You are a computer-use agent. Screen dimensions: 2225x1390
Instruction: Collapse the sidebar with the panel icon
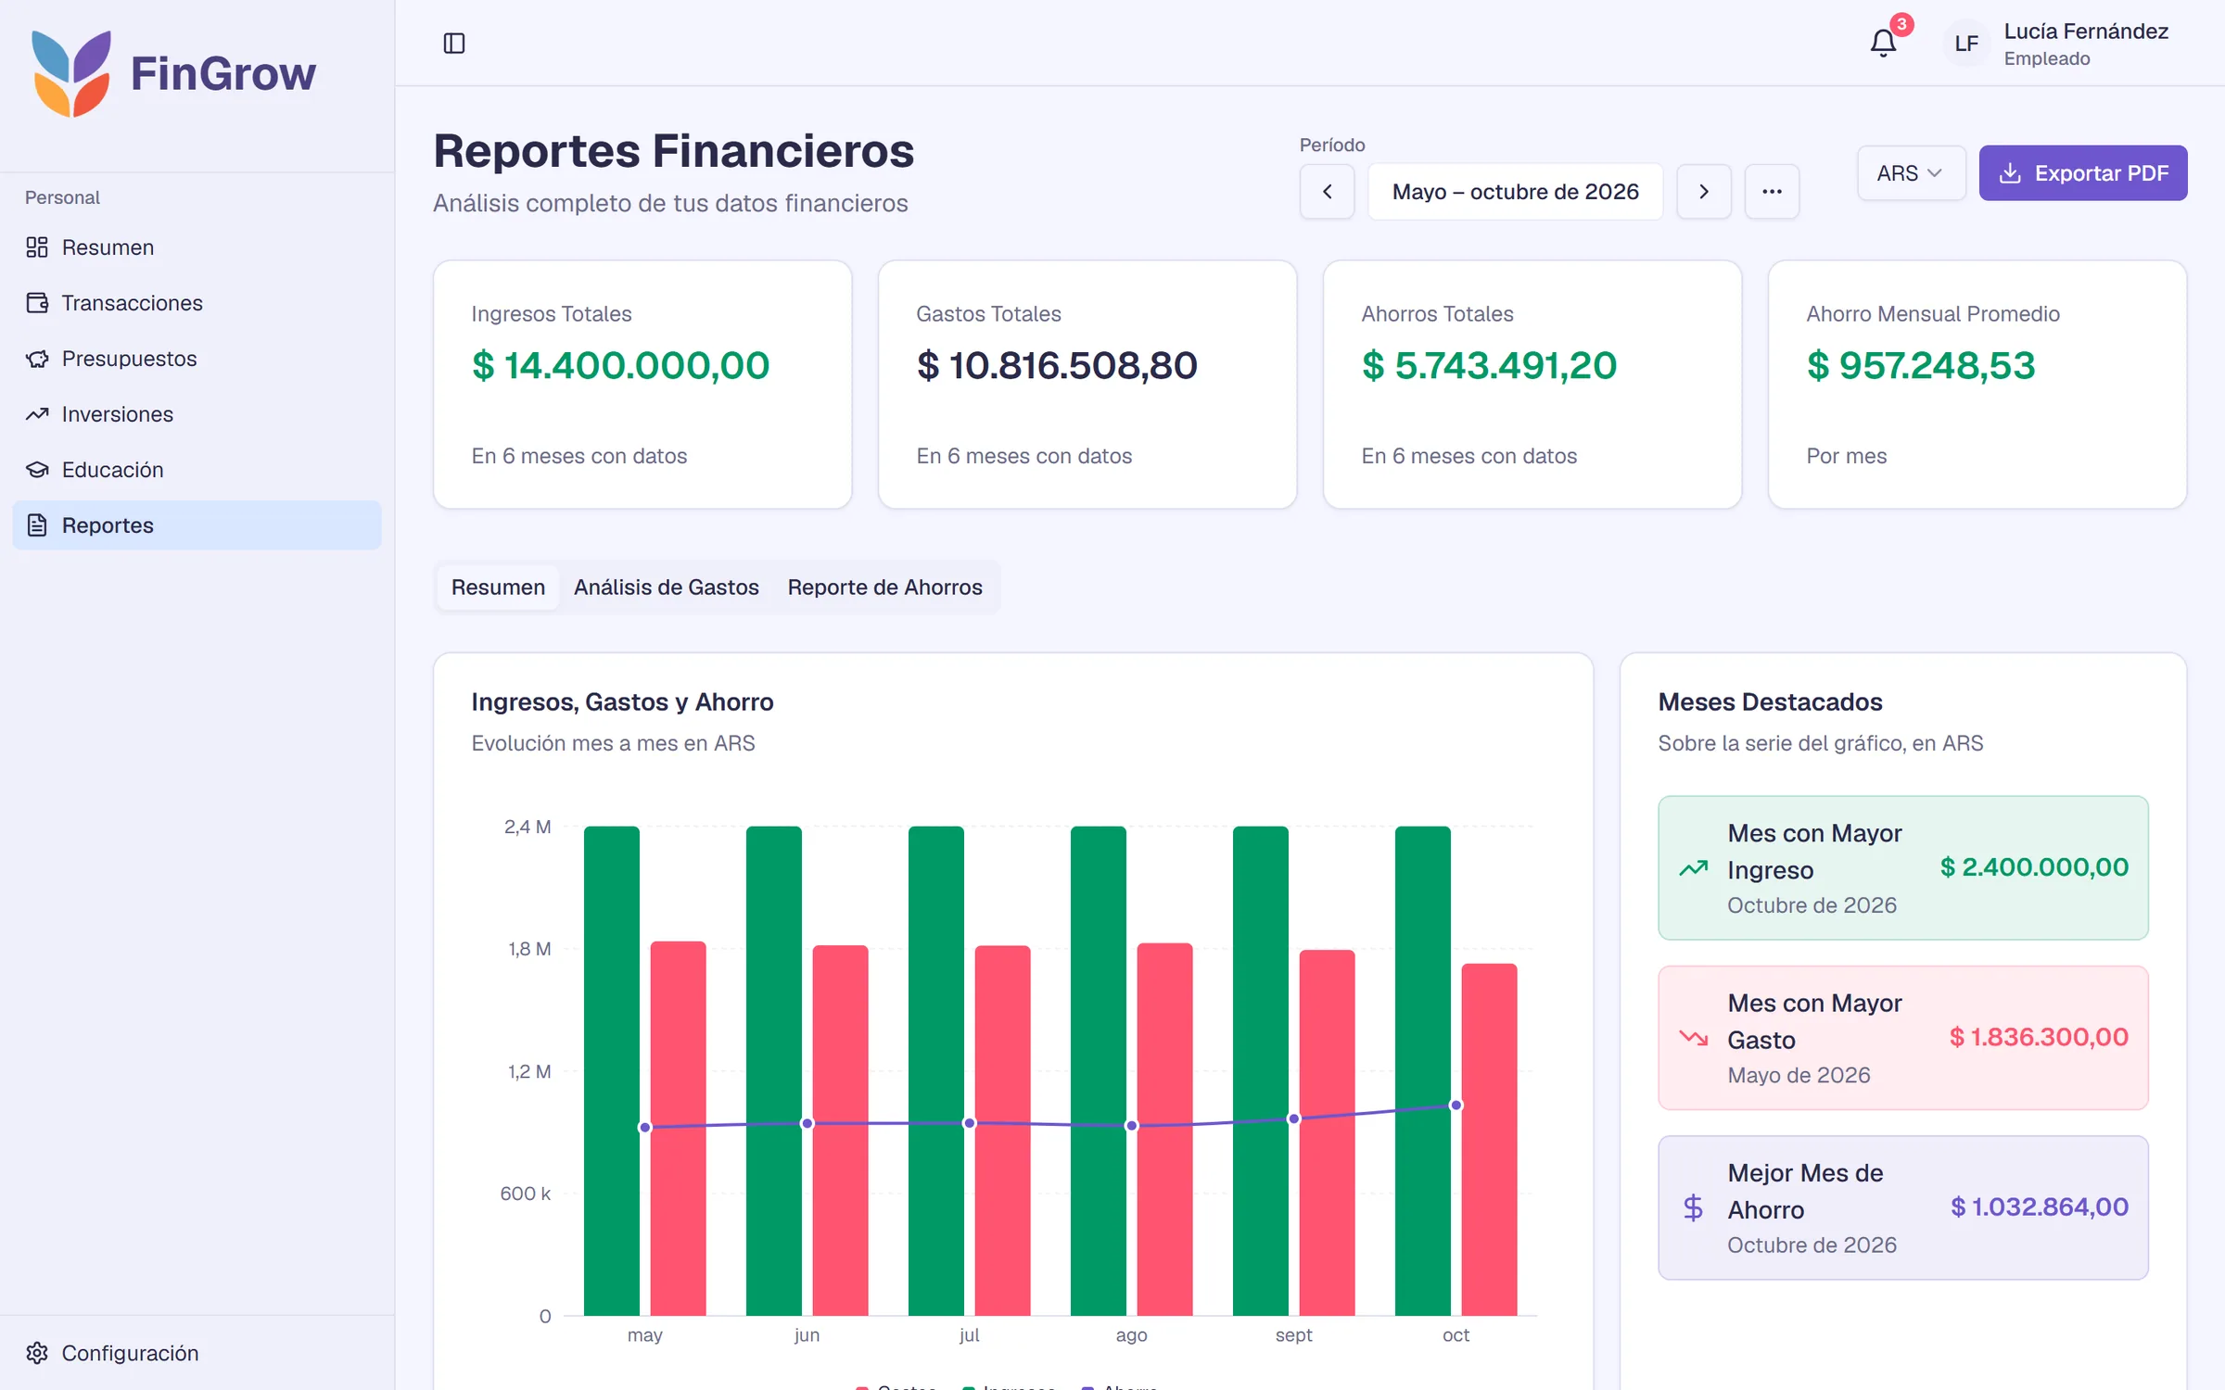click(x=454, y=44)
